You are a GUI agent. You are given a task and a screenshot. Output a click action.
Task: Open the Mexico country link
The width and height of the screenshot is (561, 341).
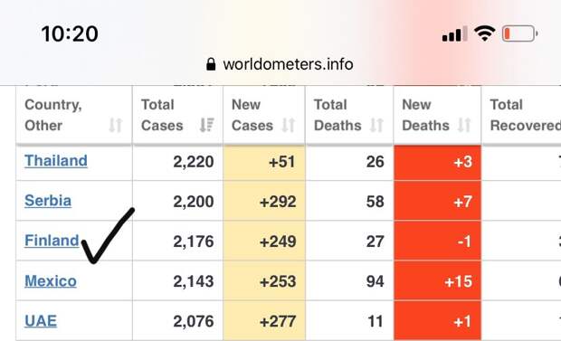click(51, 281)
